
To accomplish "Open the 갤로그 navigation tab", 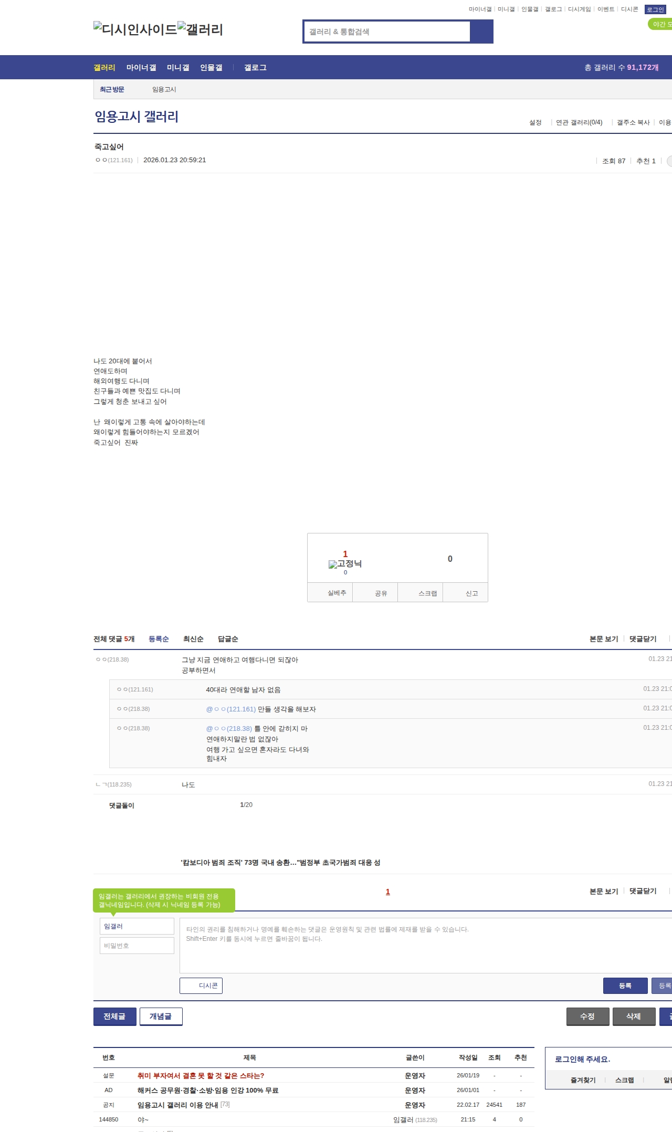I will pos(255,68).
